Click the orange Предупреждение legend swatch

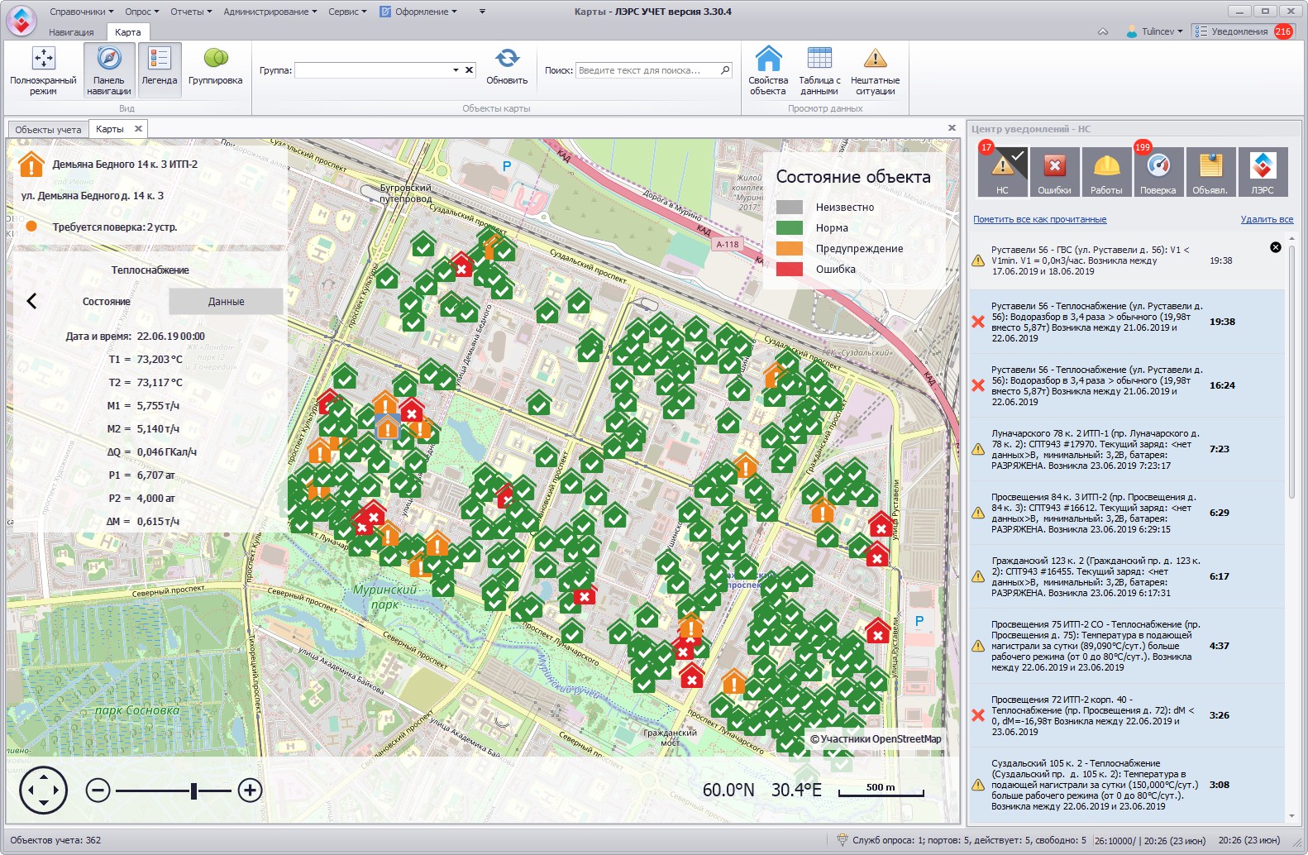790,249
